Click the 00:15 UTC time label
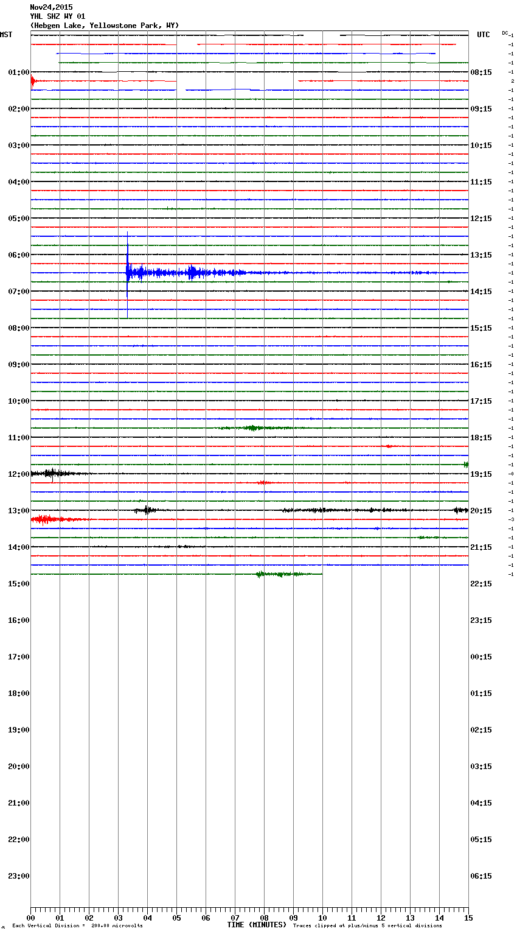The image size is (517, 934). (481, 657)
